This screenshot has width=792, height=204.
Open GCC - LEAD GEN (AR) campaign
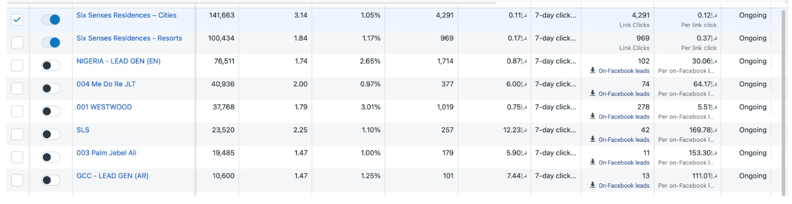click(x=112, y=176)
